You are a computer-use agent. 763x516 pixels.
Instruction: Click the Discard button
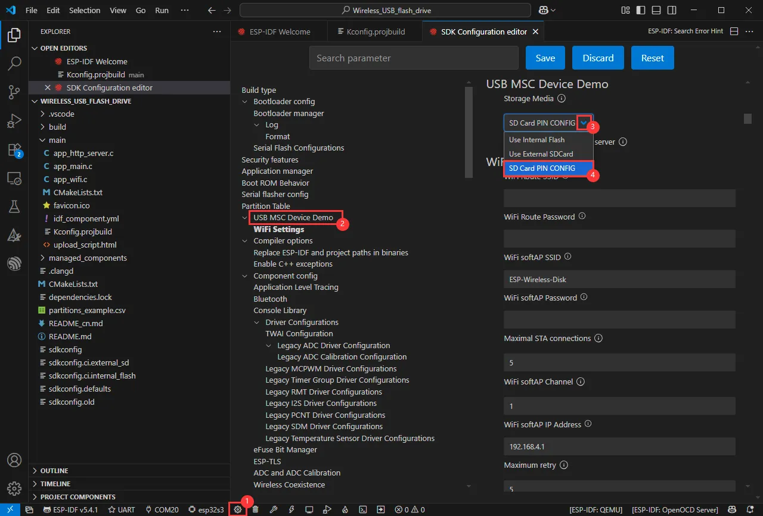[598, 58]
